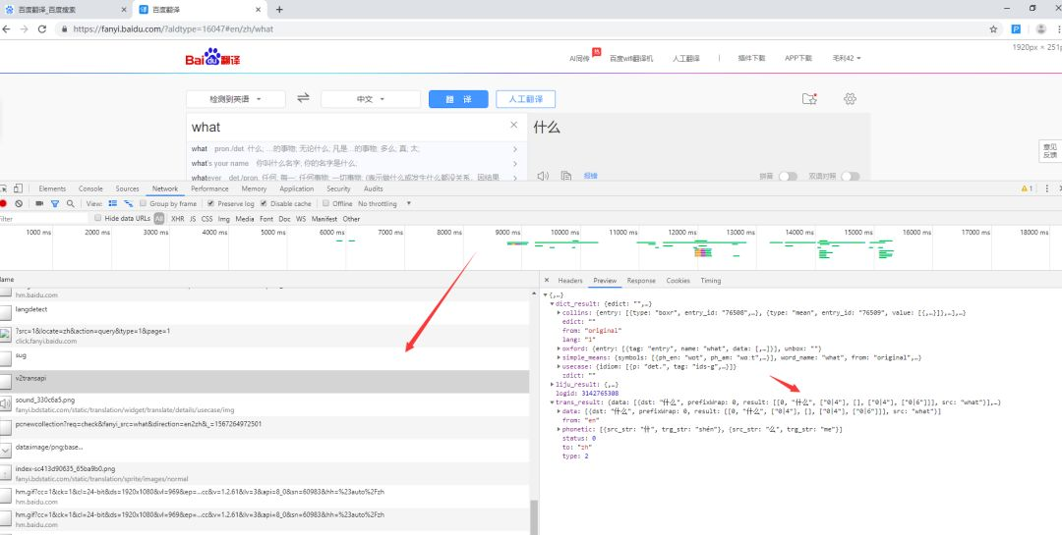Click the blue P extension icon

[x=1016, y=29]
